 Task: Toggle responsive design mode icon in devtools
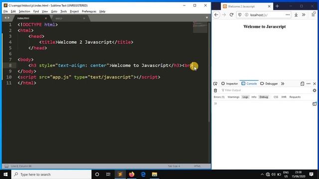pyautogui.click(x=302, y=84)
